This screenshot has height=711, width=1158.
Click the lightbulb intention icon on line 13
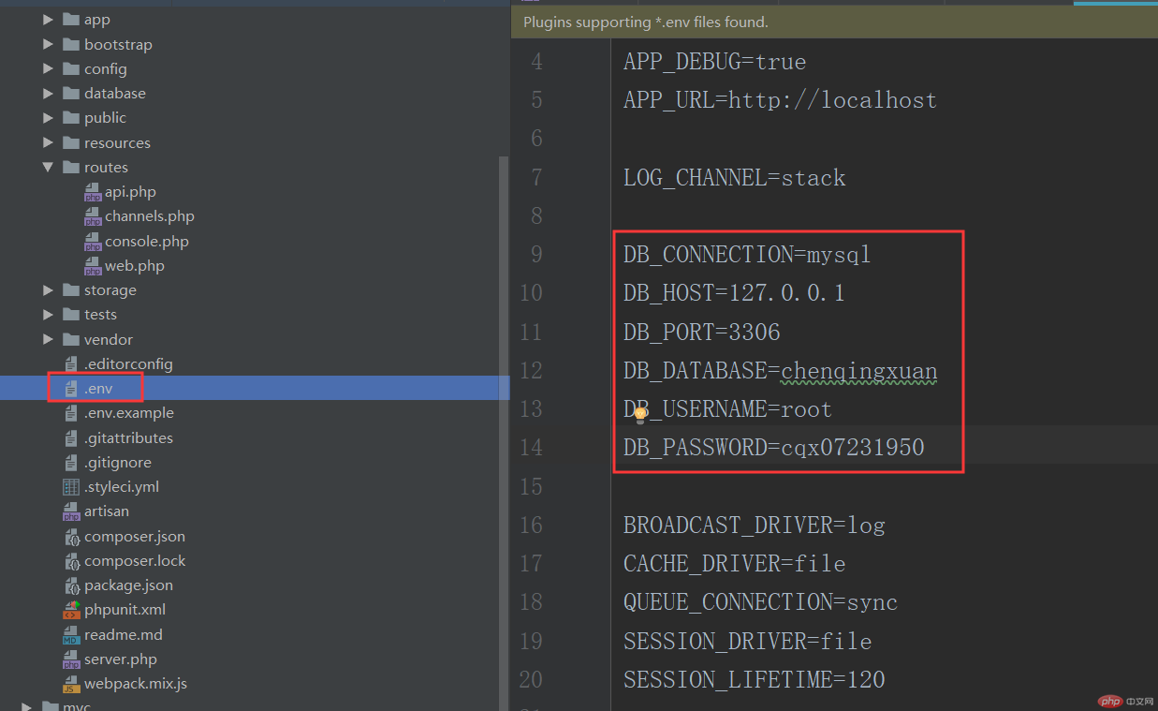tap(639, 413)
